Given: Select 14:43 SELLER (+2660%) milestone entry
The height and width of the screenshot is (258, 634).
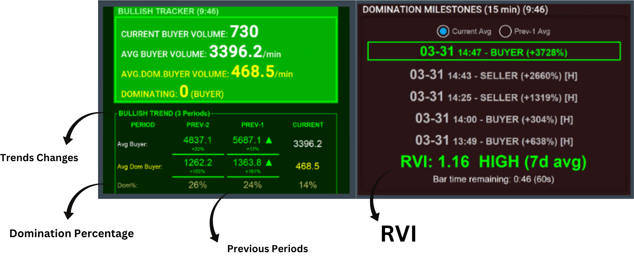Looking at the screenshot, I should pyautogui.click(x=493, y=75).
